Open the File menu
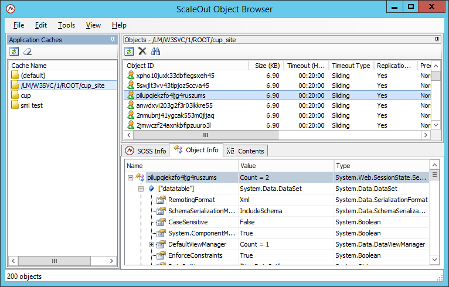 (19, 25)
